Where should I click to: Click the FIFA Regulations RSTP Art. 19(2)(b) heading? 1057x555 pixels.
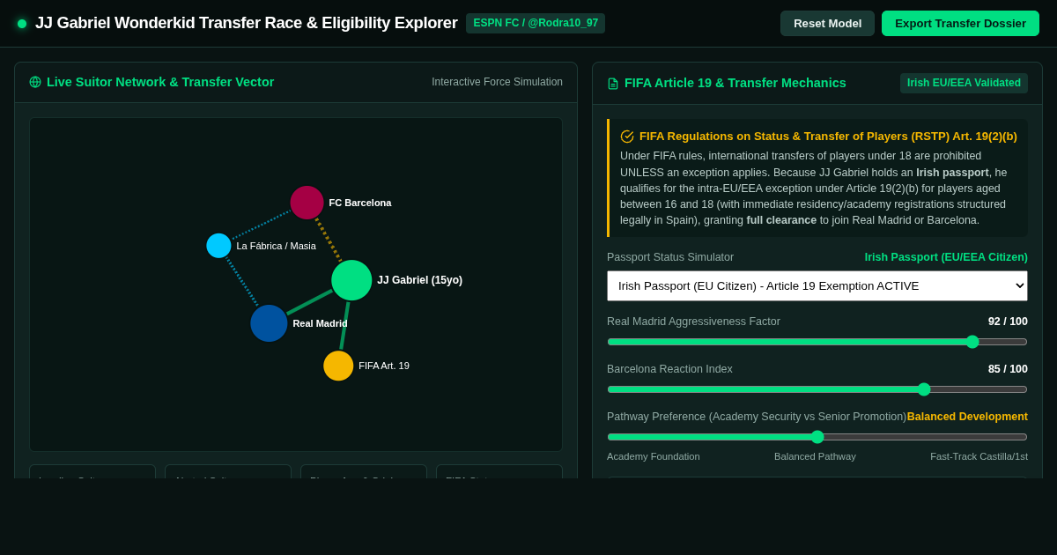click(x=828, y=137)
